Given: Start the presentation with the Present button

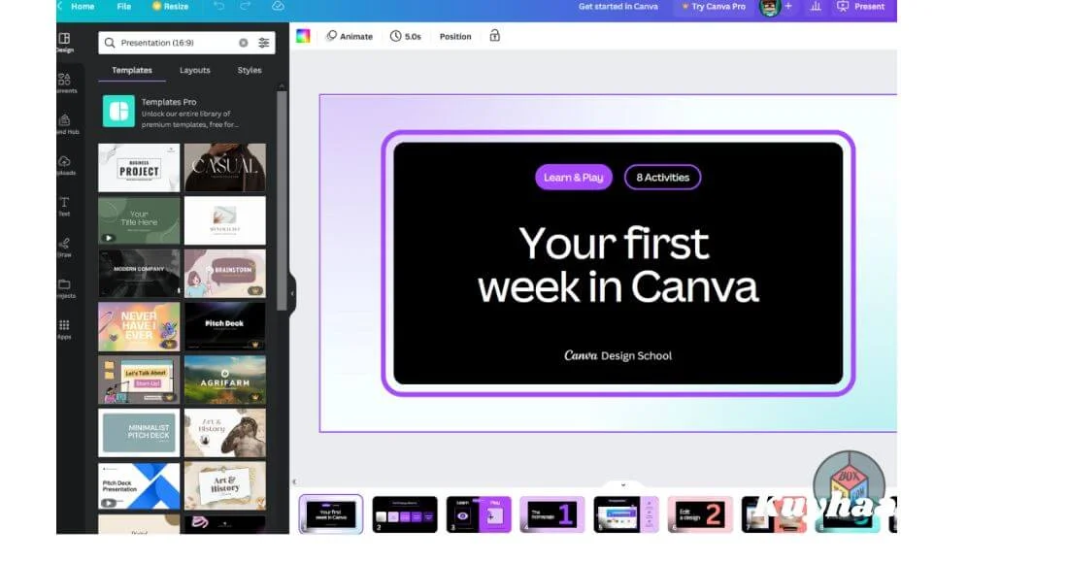Looking at the screenshot, I should pyautogui.click(x=861, y=6).
